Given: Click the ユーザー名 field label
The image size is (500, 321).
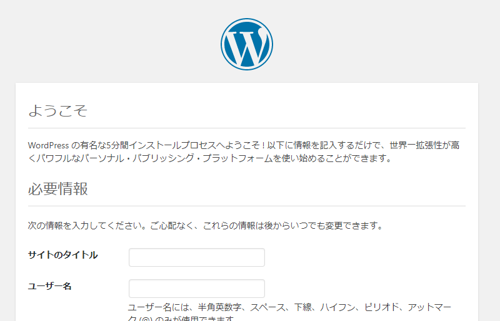Looking at the screenshot, I should click(49, 286).
